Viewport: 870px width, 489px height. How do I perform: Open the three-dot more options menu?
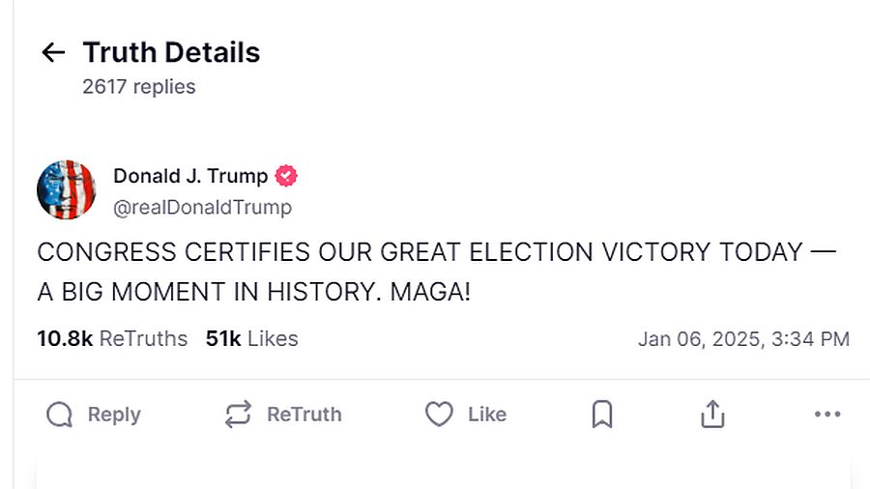[827, 415]
